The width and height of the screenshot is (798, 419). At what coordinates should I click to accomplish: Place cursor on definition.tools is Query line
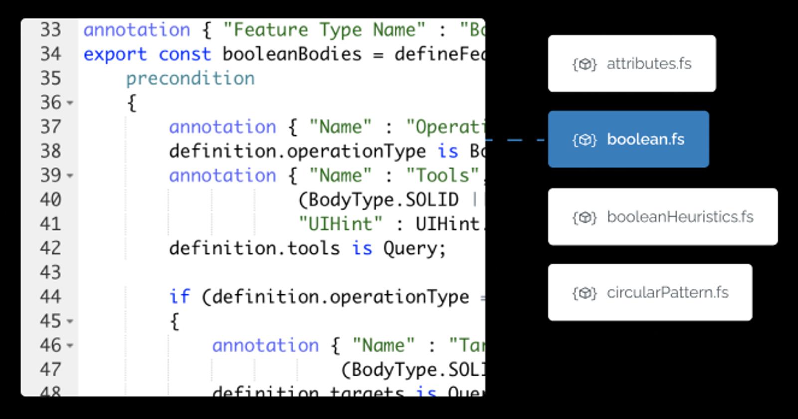point(307,248)
